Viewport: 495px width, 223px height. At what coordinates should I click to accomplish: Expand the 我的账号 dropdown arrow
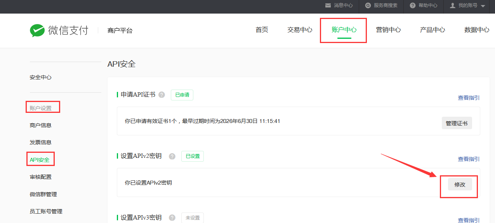pyautogui.click(x=483, y=6)
